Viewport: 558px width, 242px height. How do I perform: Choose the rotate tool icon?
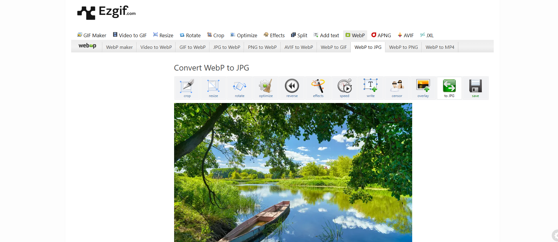coord(240,88)
